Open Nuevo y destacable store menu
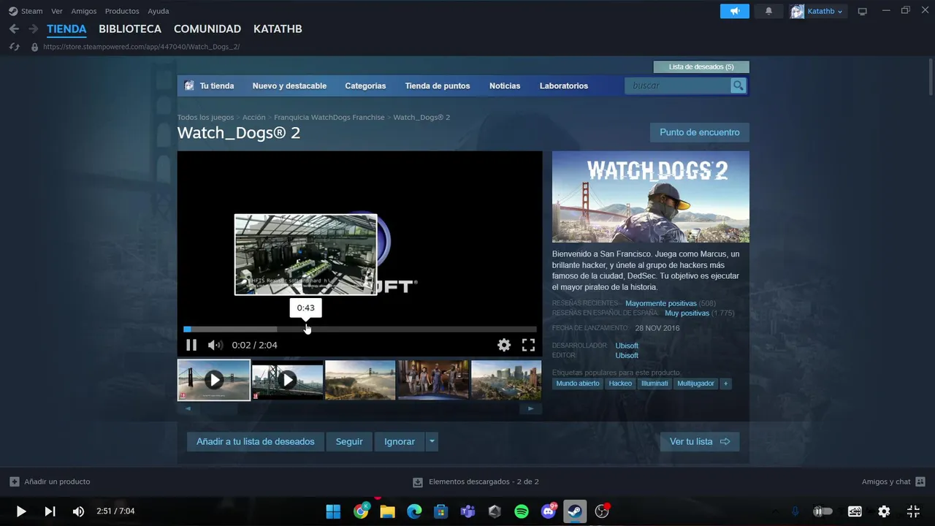 [x=289, y=85]
